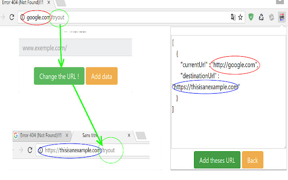288x180 pixels.
Task: Grab the JSON textarea resize handle
Action: click(285, 147)
